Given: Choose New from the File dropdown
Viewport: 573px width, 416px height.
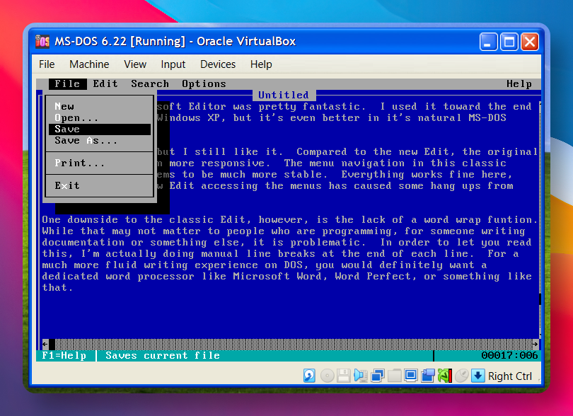Looking at the screenshot, I should click(100, 106).
